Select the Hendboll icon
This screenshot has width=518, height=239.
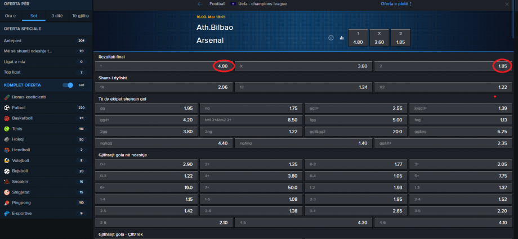7,150
